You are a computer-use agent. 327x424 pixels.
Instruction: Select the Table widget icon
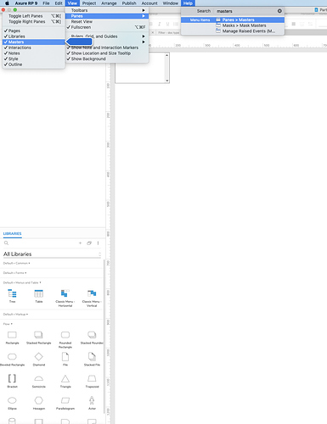pos(38,293)
